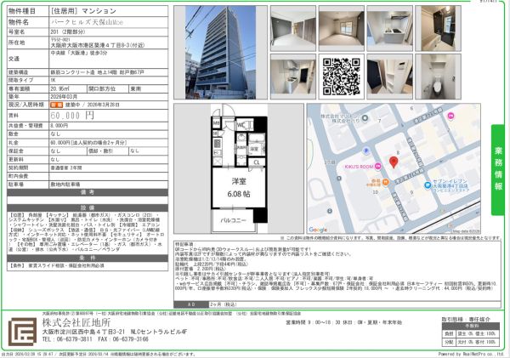The image size is (510, 358).
Task: Click the management fee 8,000円
Action: coord(59,126)
